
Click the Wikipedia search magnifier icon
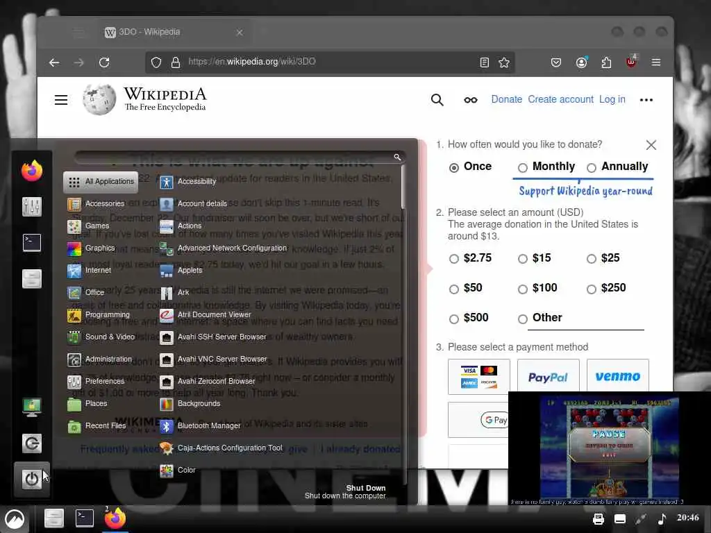coord(437,100)
